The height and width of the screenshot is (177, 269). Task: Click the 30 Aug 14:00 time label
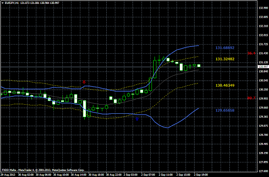point(78,175)
